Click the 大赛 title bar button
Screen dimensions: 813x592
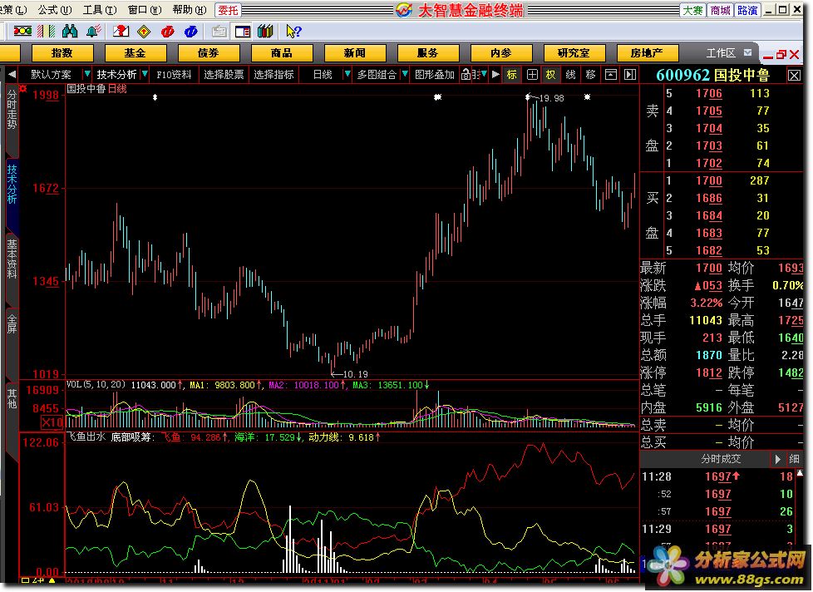693,10
